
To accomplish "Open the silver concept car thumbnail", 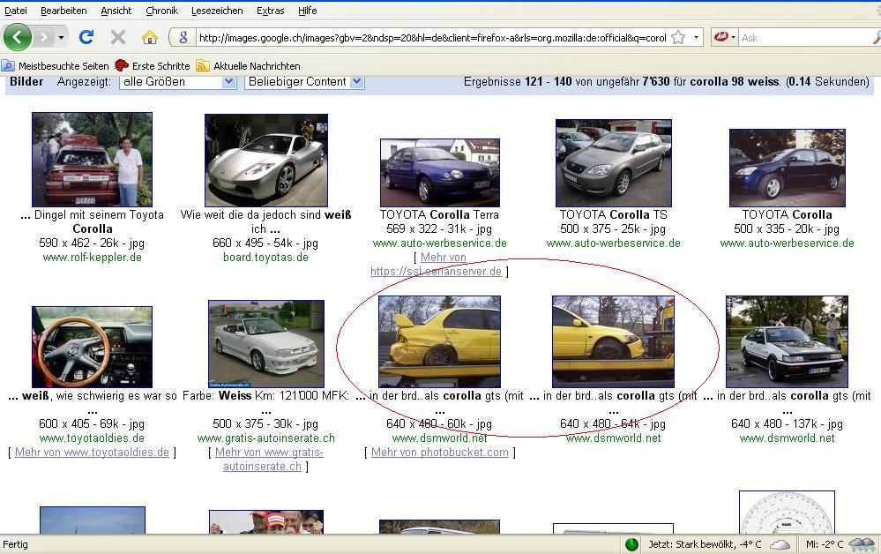I will tap(265, 160).
